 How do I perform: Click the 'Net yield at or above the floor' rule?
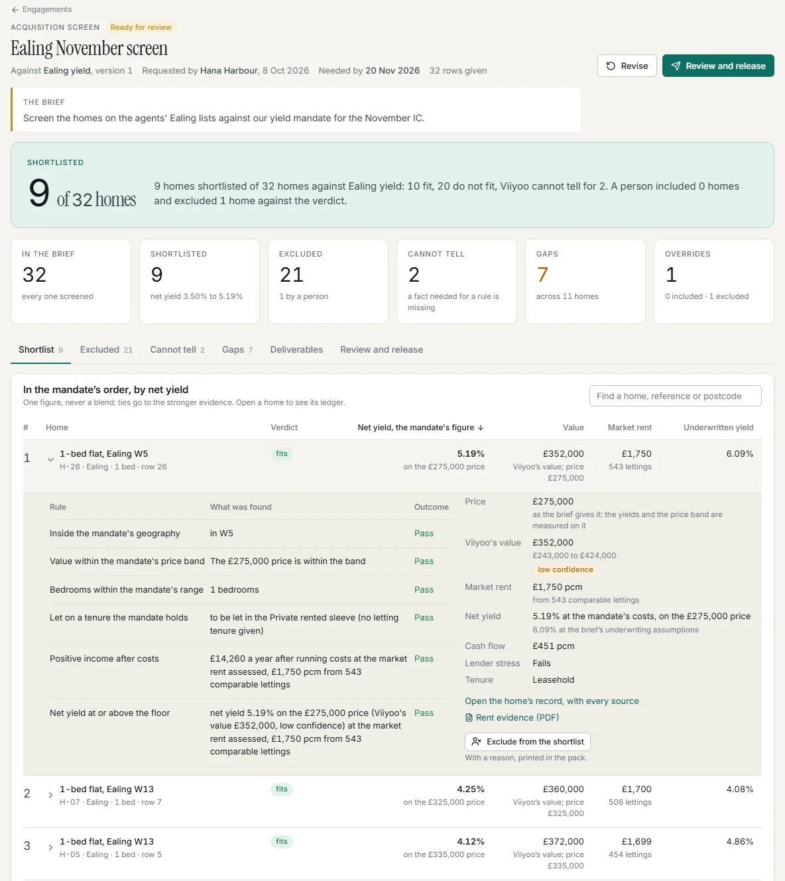click(110, 713)
